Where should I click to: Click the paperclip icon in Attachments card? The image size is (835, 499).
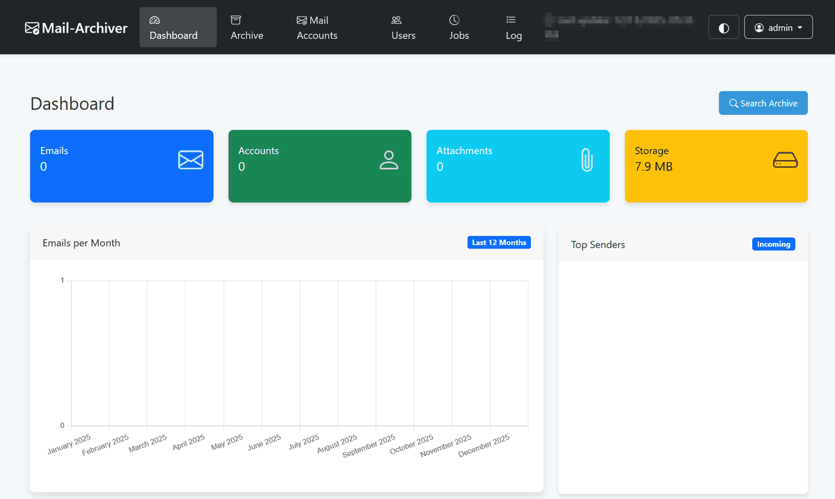(587, 160)
